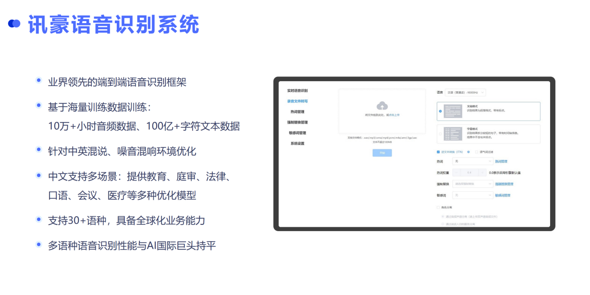Image resolution: width=590 pixels, height=295 pixels.
Task: Click the text 支持30+语种,具备全球化业务能力
Action: [127, 221]
